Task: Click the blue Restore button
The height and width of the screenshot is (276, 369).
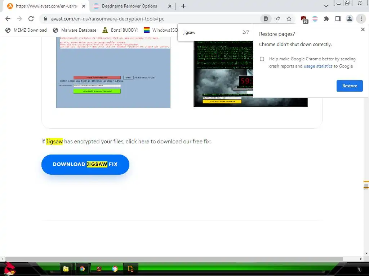Action: click(350, 86)
